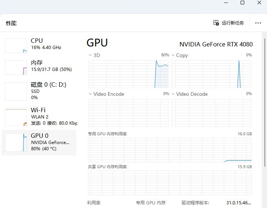Open the Copy engine dropdown chevron
This screenshot has height=208, width=267.
173,55
